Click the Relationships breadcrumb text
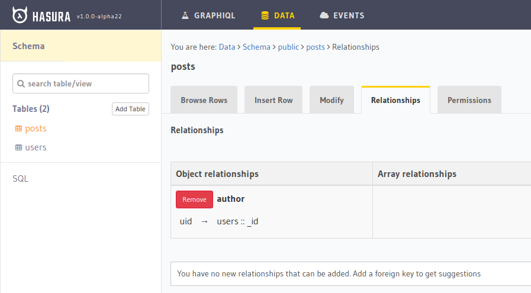The width and height of the screenshot is (531, 293). coord(356,47)
